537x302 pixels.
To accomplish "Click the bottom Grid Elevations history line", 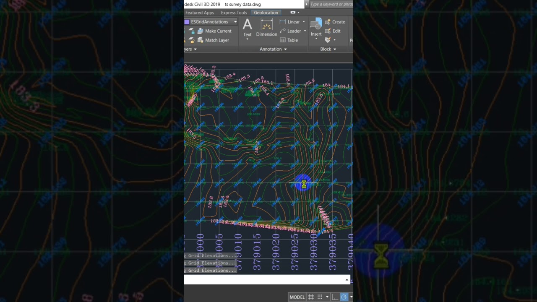I will click(x=211, y=271).
